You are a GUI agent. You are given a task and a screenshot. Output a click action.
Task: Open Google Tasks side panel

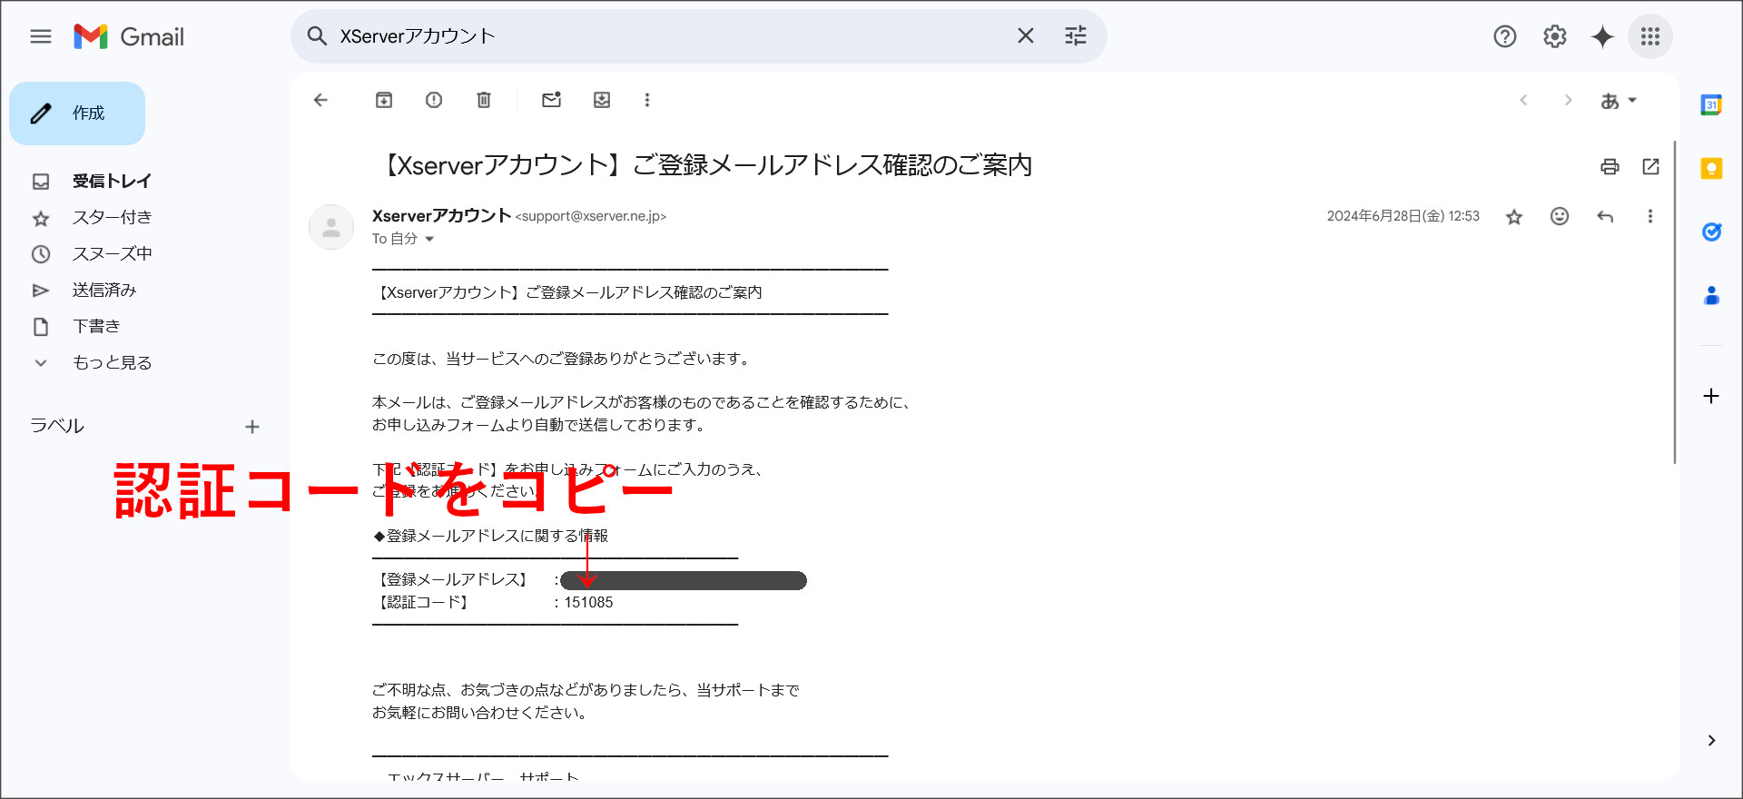point(1711,232)
